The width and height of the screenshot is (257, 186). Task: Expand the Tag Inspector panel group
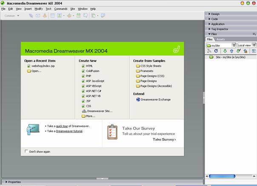209,29
